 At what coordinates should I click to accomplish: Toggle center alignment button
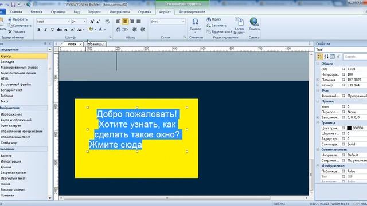pyautogui.click(x=125, y=22)
